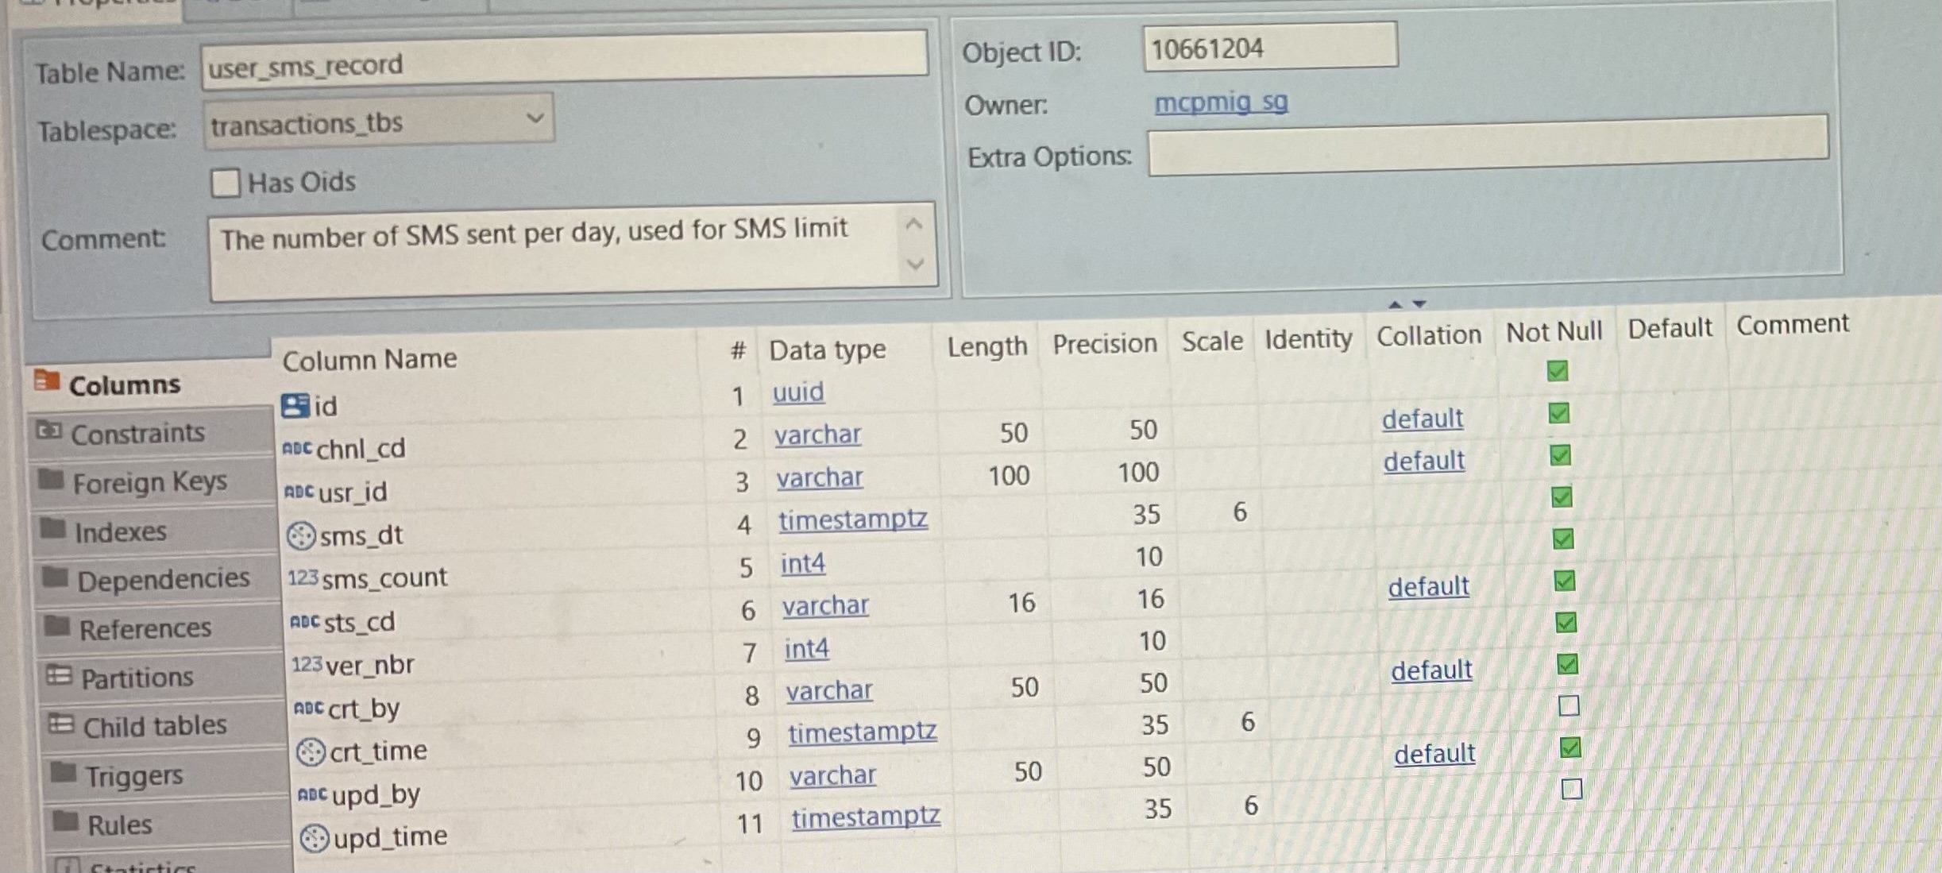Click the Partitions section icon in the sidebar
The image size is (1942, 873).
pos(59,676)
